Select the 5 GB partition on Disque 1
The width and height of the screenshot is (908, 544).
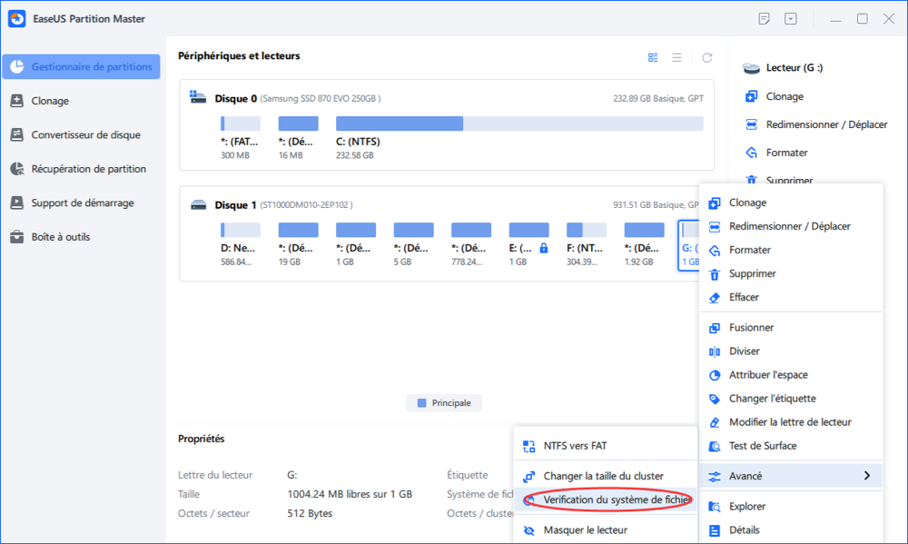tap(413, 244)
